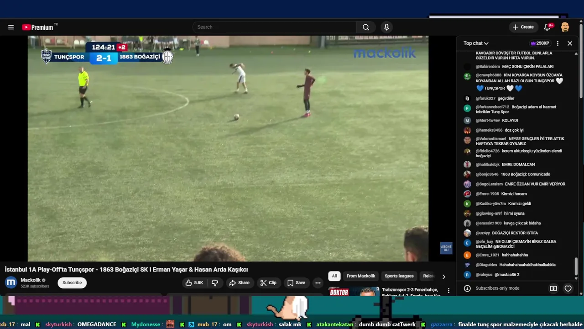
Task: Like the video with 5.8K likes
Action: click(194, 283)
